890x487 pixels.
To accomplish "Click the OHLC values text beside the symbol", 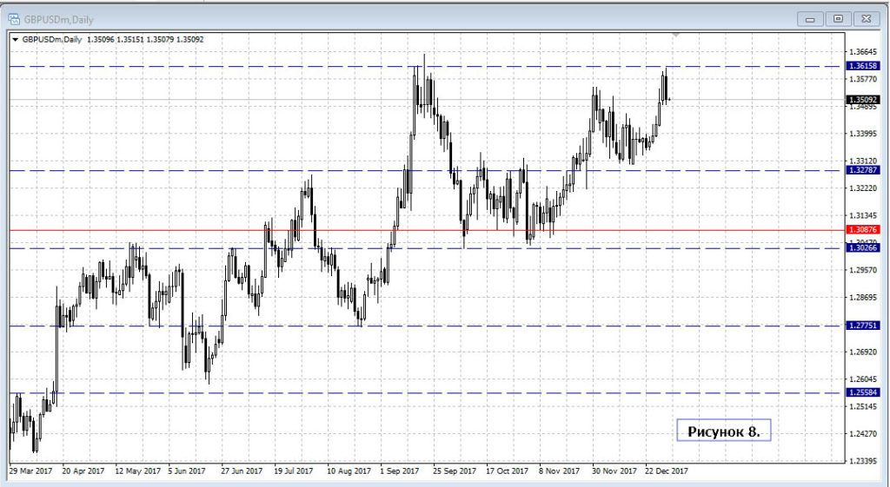I will [x=145, y=39].
